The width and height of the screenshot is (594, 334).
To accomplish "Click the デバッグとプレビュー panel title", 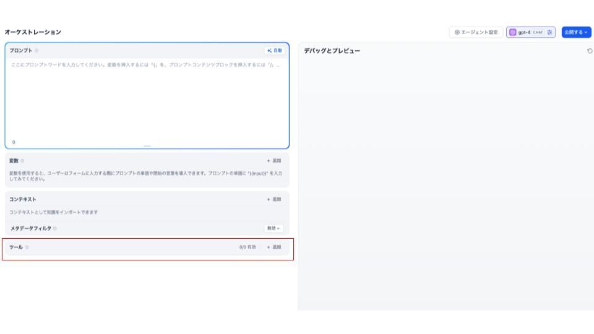I will [x=332, y=51].
